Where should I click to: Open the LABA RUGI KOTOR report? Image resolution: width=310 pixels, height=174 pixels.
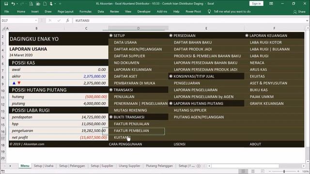[266, 43]
